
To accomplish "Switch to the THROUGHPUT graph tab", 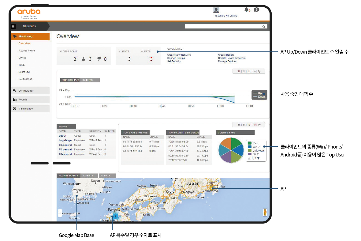I will [70, 80].
